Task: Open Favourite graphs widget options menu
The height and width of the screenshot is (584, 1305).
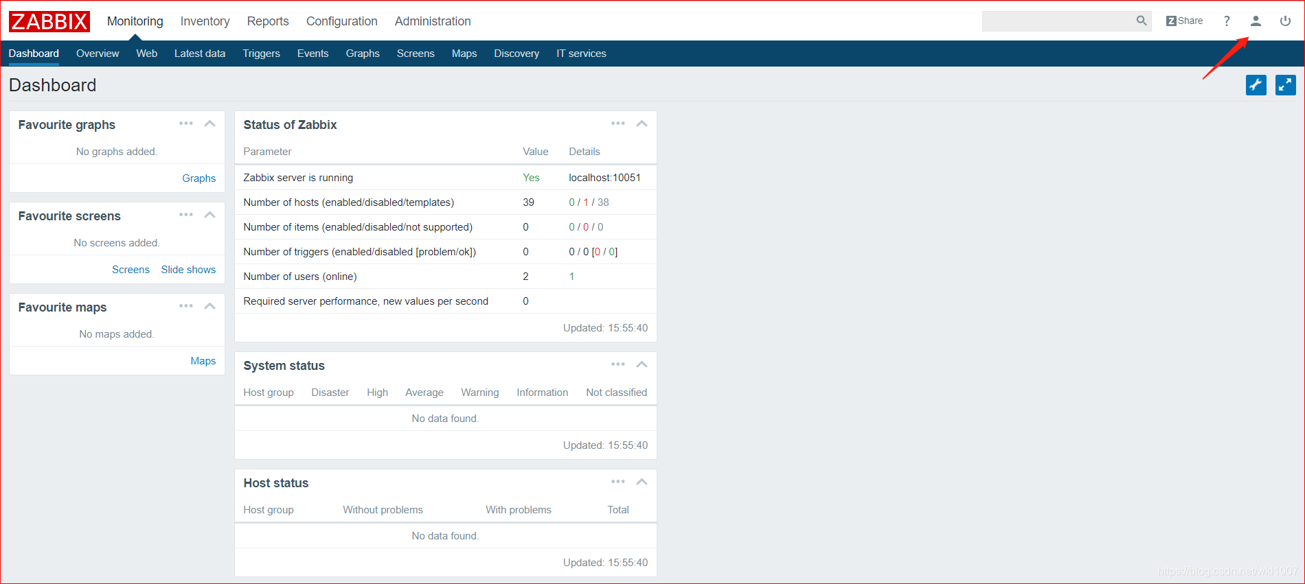Action: click(186, 124)
